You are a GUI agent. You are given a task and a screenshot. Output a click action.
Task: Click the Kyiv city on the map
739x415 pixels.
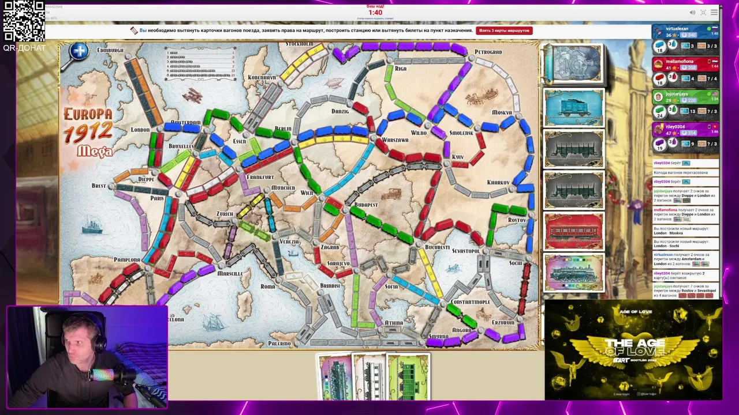(x=457, y=157)
